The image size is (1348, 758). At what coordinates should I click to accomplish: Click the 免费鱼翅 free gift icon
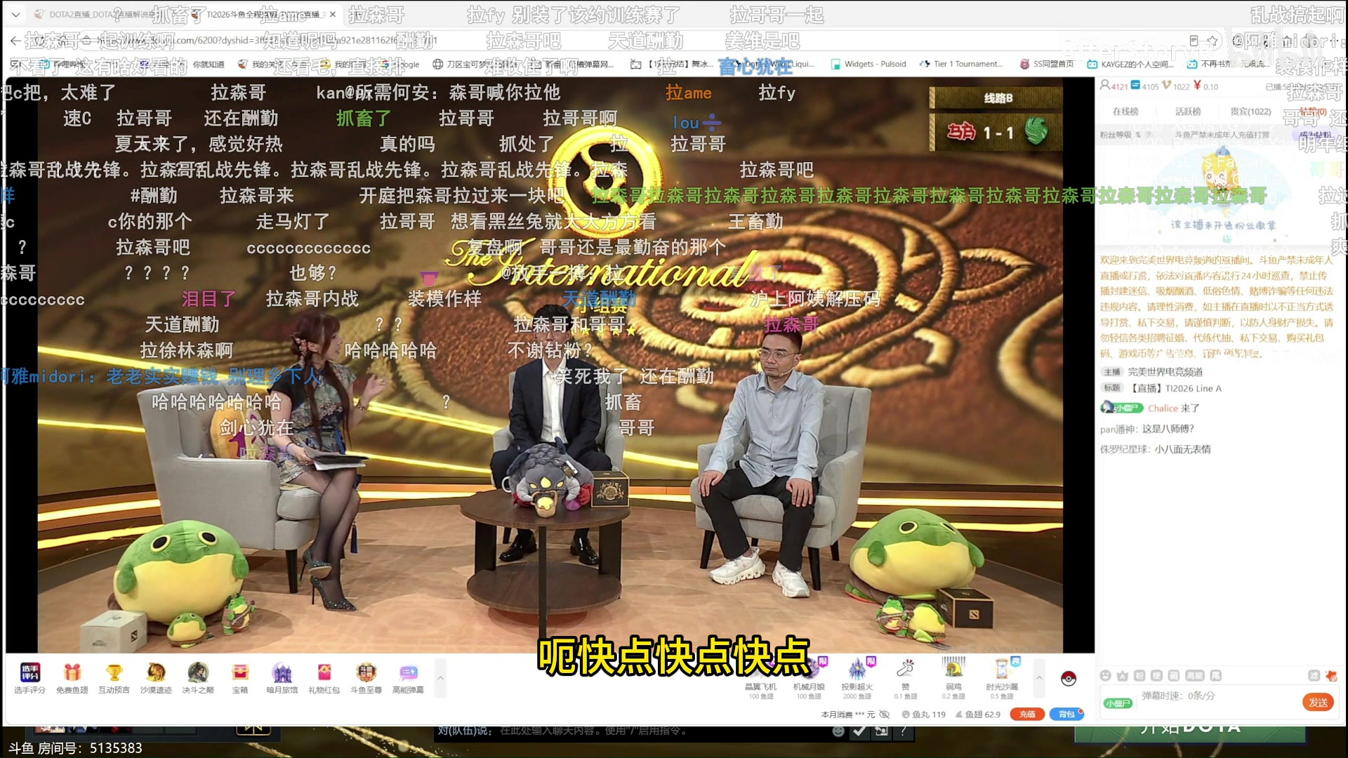tap(72, 678)
